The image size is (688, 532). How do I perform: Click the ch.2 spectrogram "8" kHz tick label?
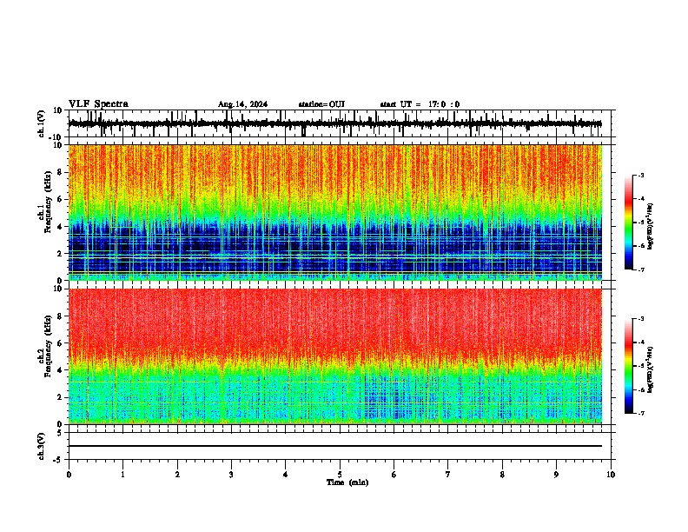coord(61,316)
